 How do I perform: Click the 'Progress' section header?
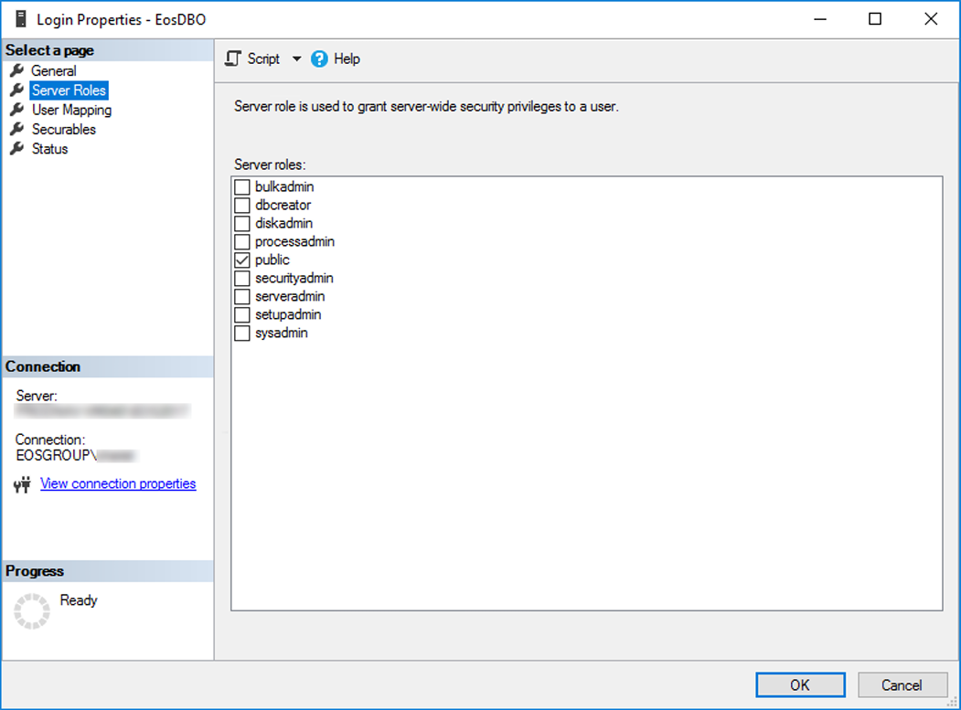35,571
